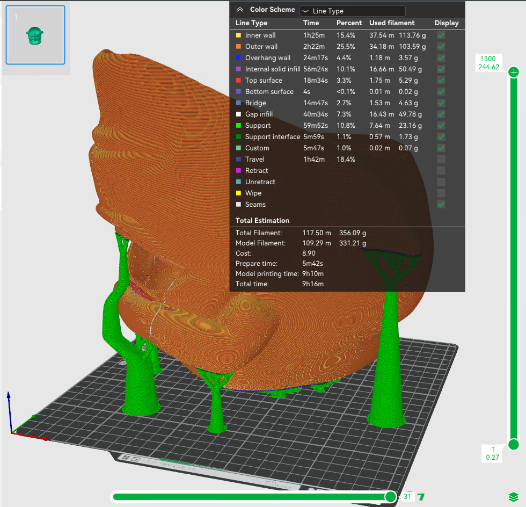Uncheck the Bridge display checkbox
Screen dimensions: 526x507
(x=441, y=103)
